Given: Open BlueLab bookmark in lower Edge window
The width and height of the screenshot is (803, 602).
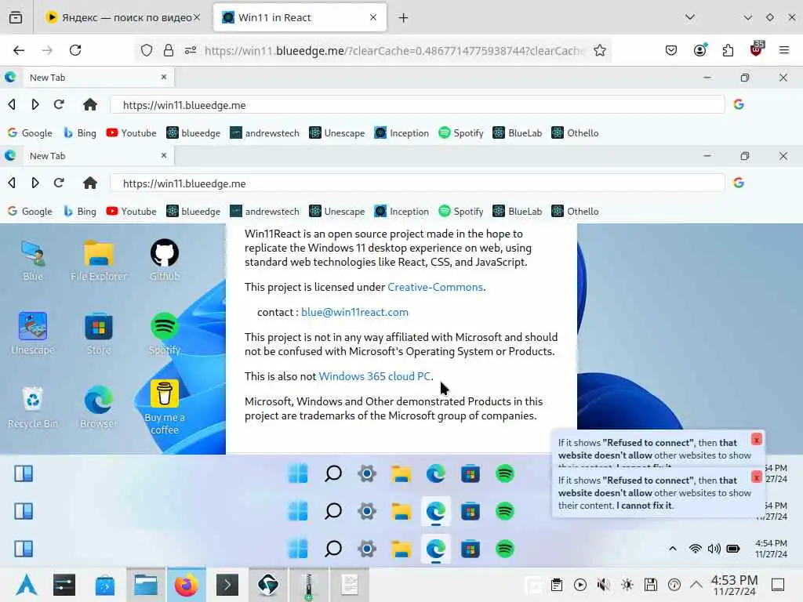Looking at the screenshot, I should pos(517,211).
